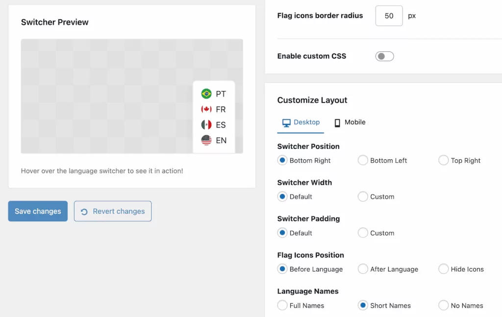
Task: Open the Desktop layout tab
Action: (x=301, y=122)
